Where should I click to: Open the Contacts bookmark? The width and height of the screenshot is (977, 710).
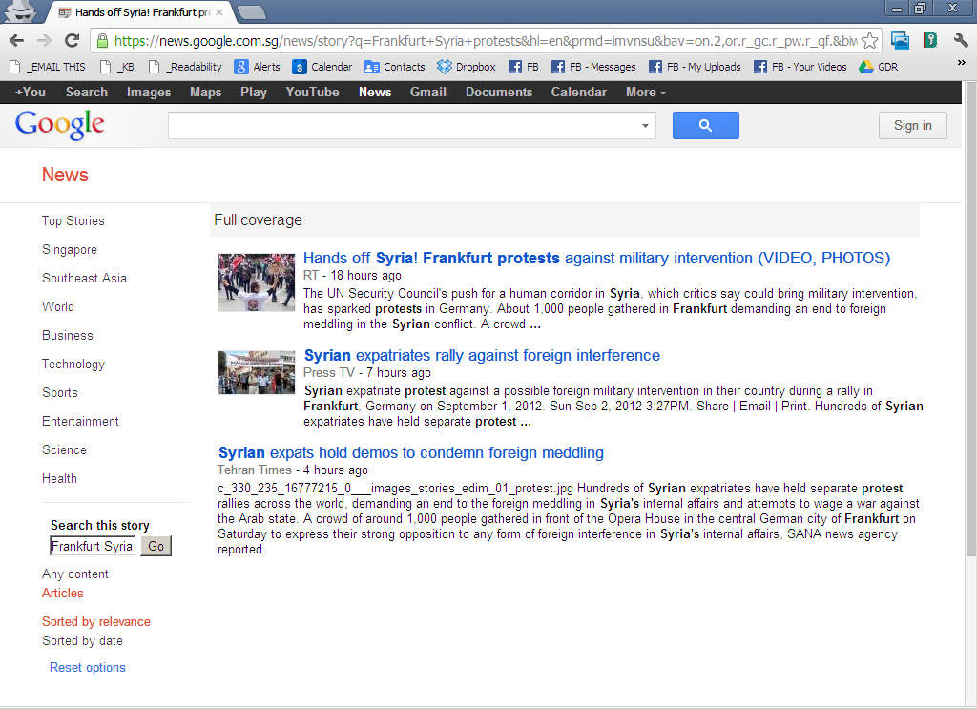coord(394,67)
